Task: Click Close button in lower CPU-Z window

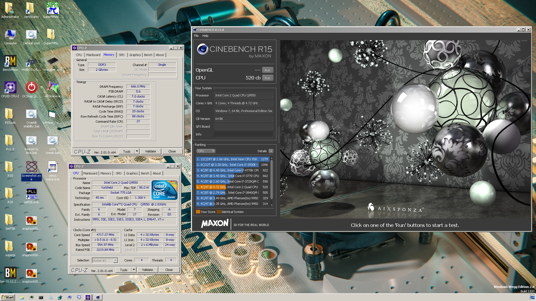Action: 169,270
